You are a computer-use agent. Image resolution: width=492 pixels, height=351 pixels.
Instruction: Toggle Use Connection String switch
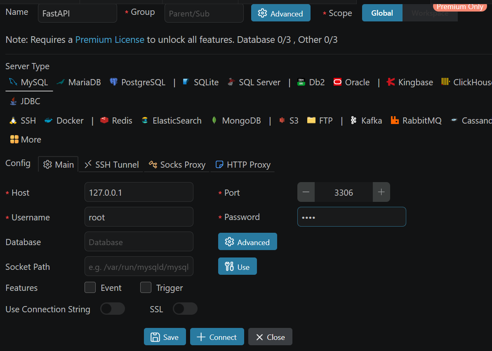[x=112, y=309]
